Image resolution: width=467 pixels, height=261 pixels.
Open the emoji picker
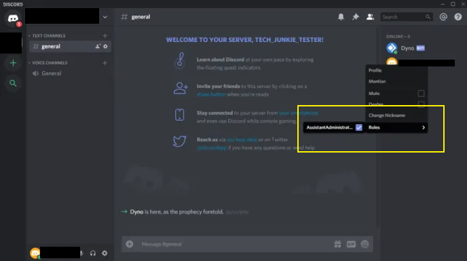[x=365, y=244]
